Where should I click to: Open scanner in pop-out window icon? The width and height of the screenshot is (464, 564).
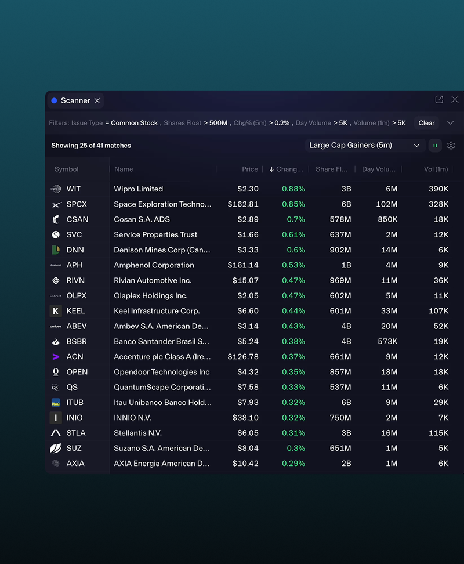click(x=439, y=100)
